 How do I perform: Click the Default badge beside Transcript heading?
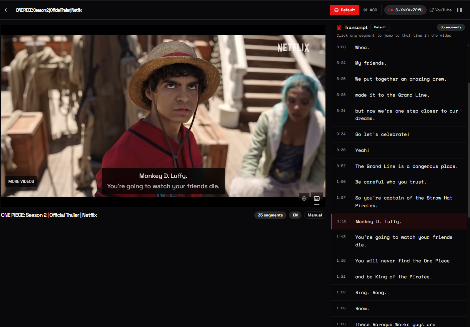click(x=380, y=27)
